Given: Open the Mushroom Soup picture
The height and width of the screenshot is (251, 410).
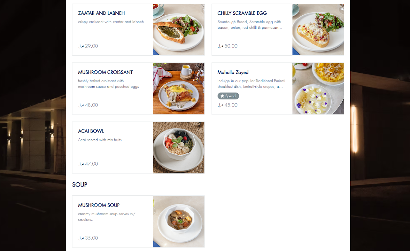Looking at the screenshot, I should coord(178,221).
